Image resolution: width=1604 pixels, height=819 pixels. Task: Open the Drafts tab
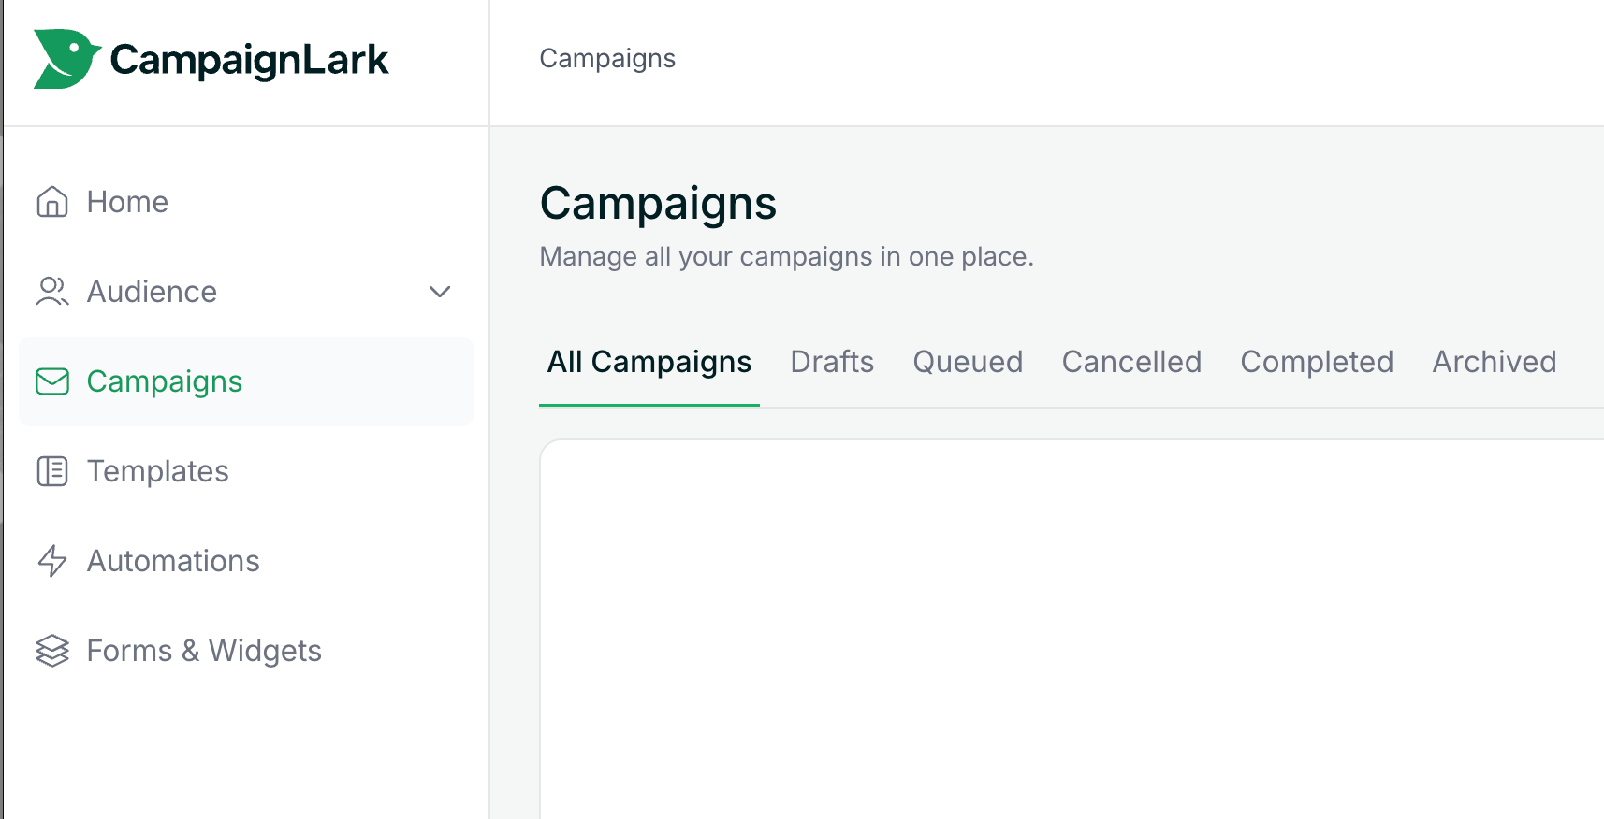click(x=832, y=363)
